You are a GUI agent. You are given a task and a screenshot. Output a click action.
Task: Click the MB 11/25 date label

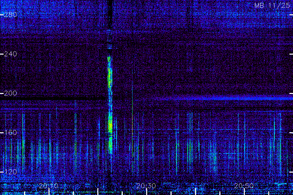pos(272,6)
